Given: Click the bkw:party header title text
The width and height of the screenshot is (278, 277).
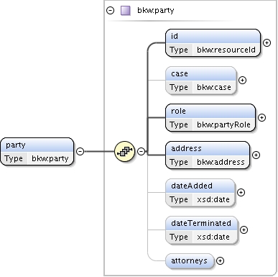Looking at the screenshot, I should [156, 10].
